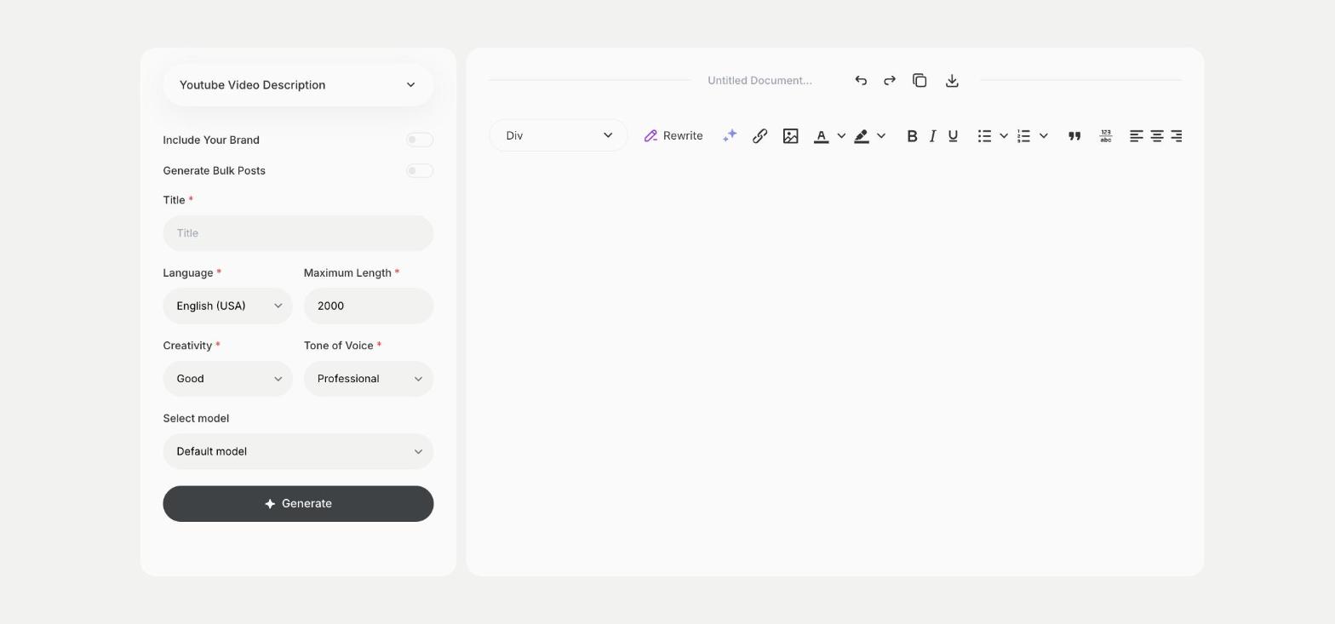Click the highlight marker color icon

[862, 136]
